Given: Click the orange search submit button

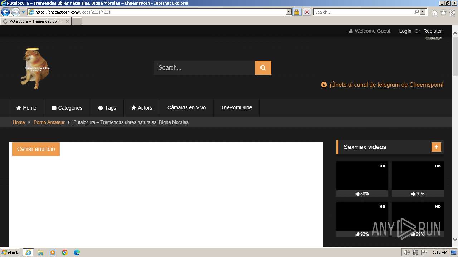Looking at the screenshot, I should 263,67.
